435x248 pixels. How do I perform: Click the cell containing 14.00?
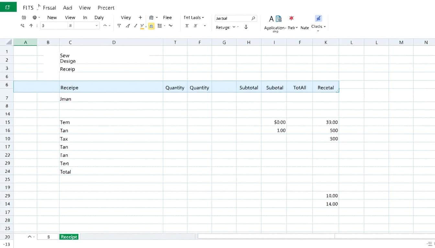click(x=326, y=204)
